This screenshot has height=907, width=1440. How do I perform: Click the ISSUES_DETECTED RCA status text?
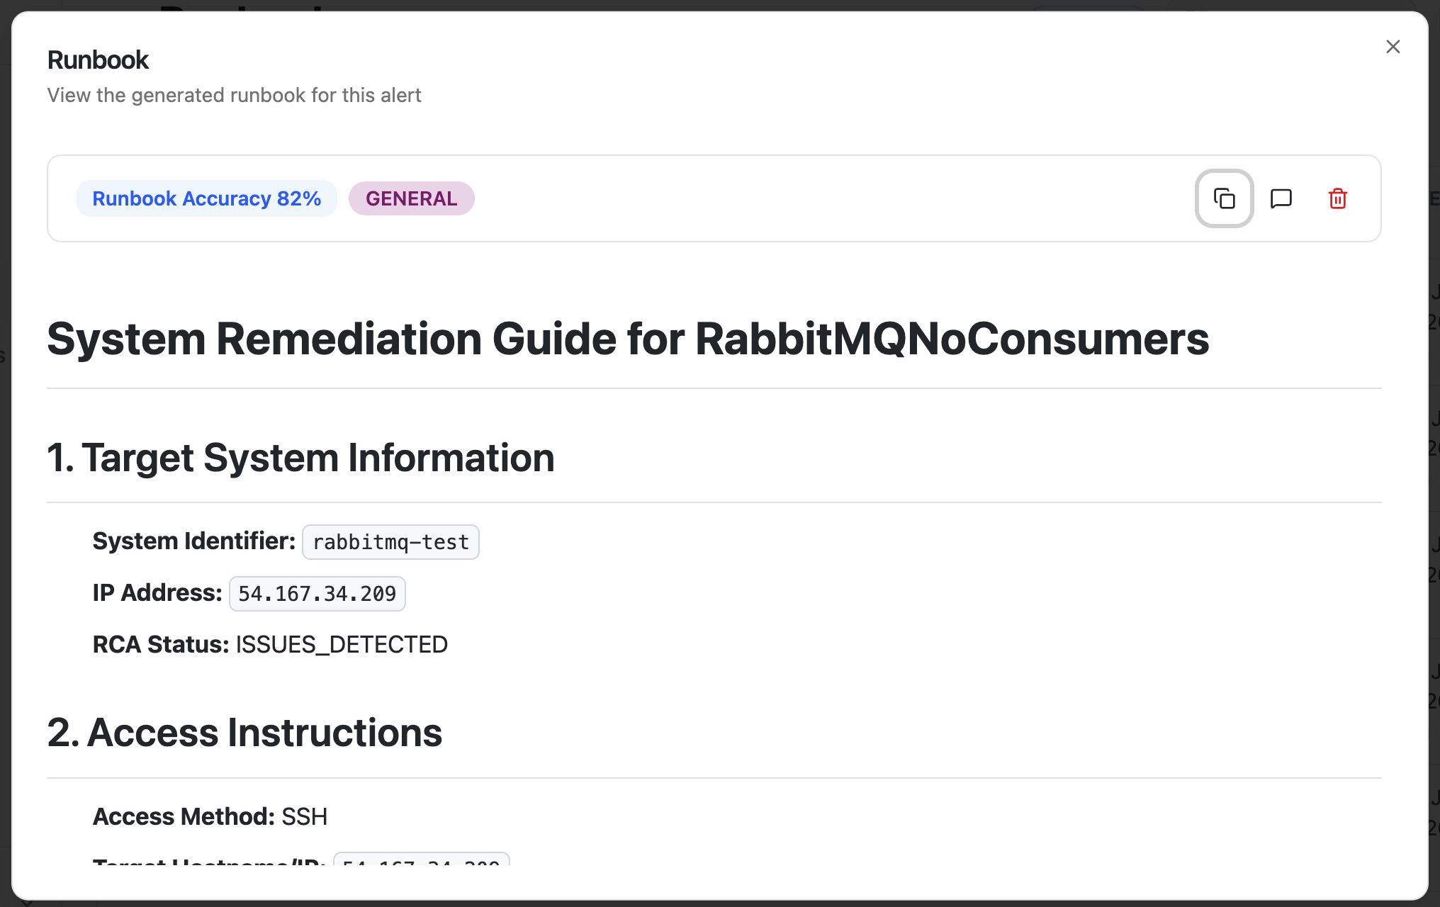[x=341, y=645]
